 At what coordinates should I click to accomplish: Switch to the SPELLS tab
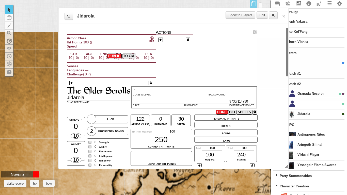point(244,112)
